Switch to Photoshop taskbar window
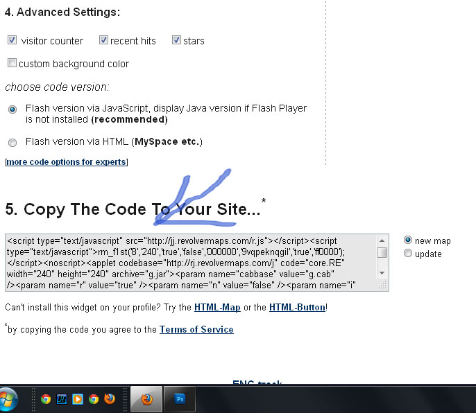The height and width of the screenshot is (413, 476). point(180,399)
